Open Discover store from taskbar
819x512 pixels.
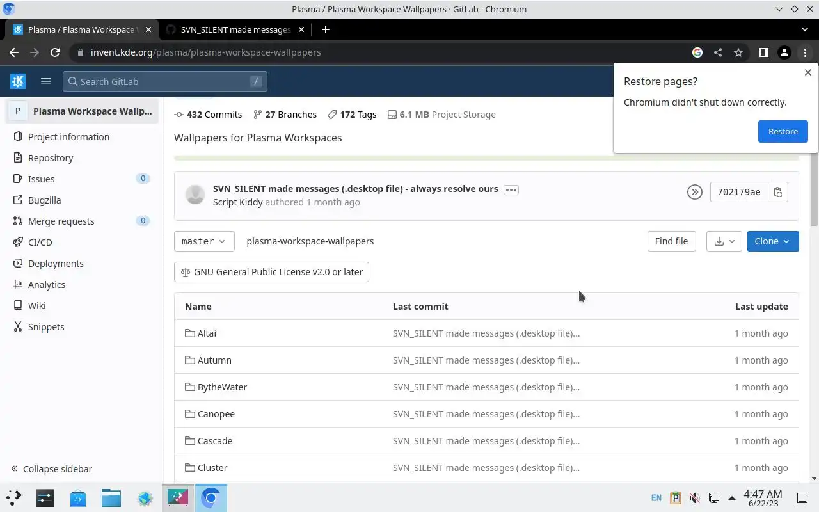[x=78, y=497]
